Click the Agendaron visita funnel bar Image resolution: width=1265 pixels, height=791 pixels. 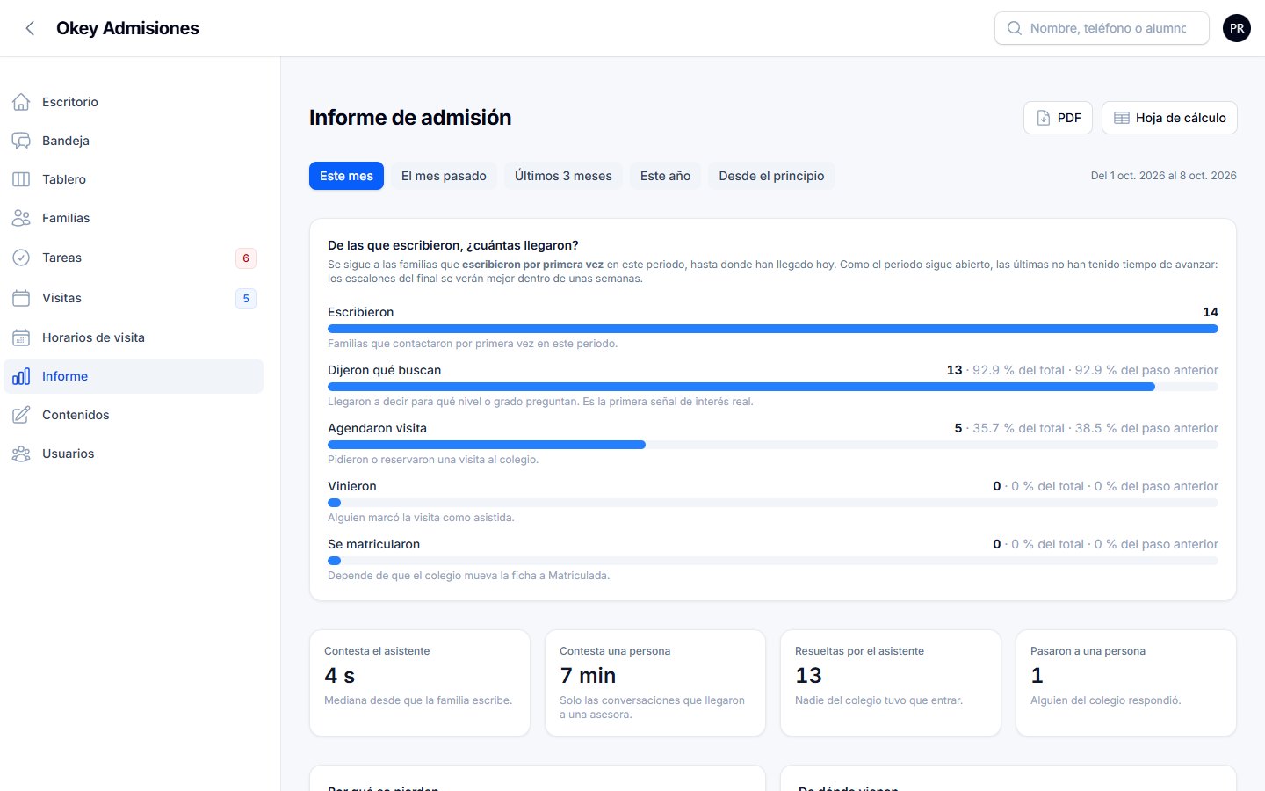[773, 445]
